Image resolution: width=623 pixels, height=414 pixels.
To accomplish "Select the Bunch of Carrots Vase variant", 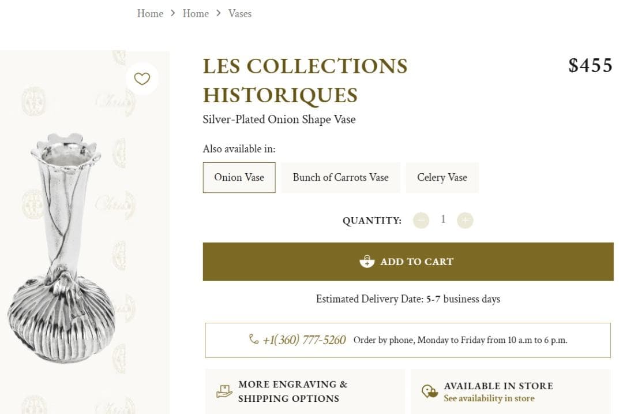I will pyautogui.click(x=340, y=177).
